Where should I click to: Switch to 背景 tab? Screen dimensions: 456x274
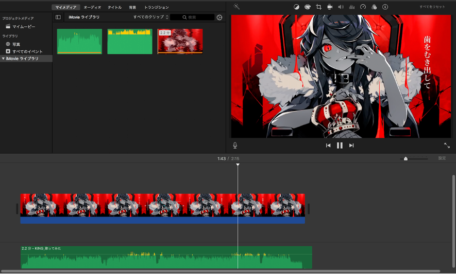(x=132, y=7)
